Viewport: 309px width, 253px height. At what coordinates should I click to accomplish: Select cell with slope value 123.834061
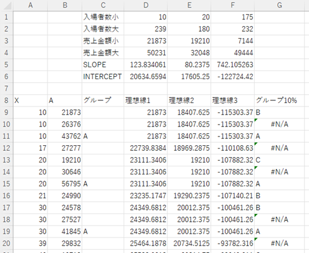(x=145, y=65)
